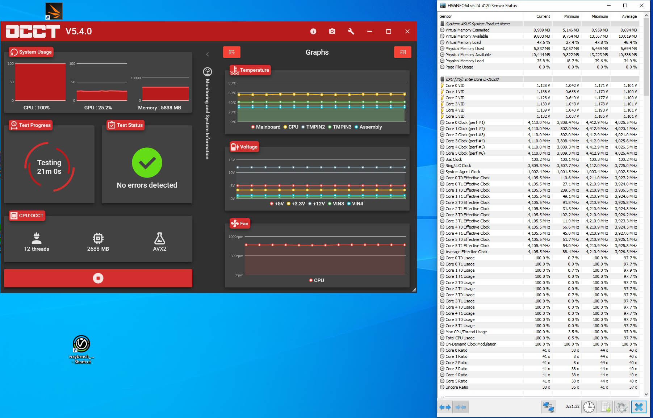653x418 pixels.
Task: Click the green No errors checkmark
Action: point(147,163)
